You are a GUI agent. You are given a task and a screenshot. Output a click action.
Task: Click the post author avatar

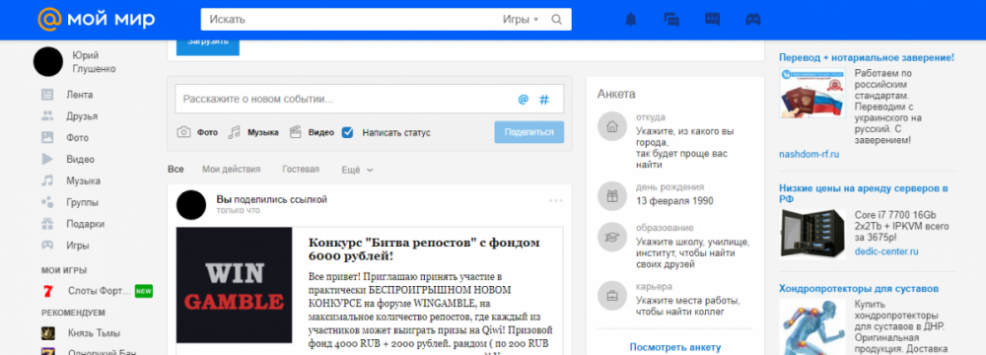pos(191,205)
